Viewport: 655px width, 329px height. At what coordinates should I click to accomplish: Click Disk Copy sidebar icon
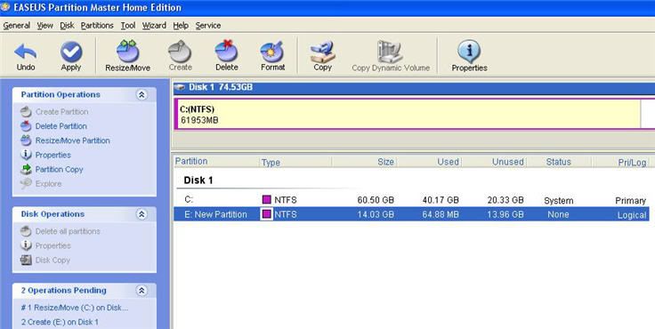click(x=26, y=260)
